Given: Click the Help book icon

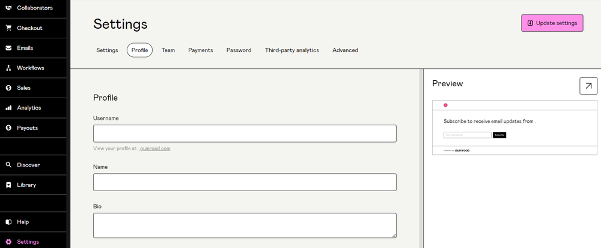Looking at the screenshot, I should tap(8, 222).
